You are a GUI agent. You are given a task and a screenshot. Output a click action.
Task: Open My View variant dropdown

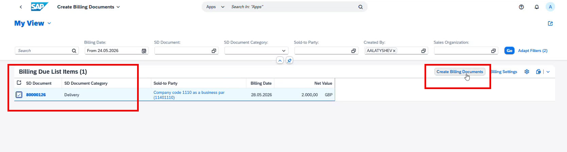point(49,23)
